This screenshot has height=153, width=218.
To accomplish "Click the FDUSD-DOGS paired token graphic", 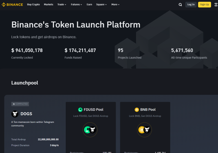I will point(90,130).
